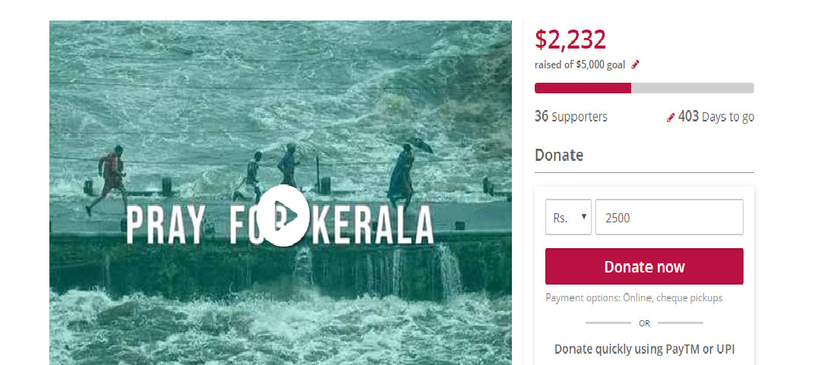Edit the $5,000 goal with pencil icon
This screenshot has height=365, width=840.
click(636, 65)
